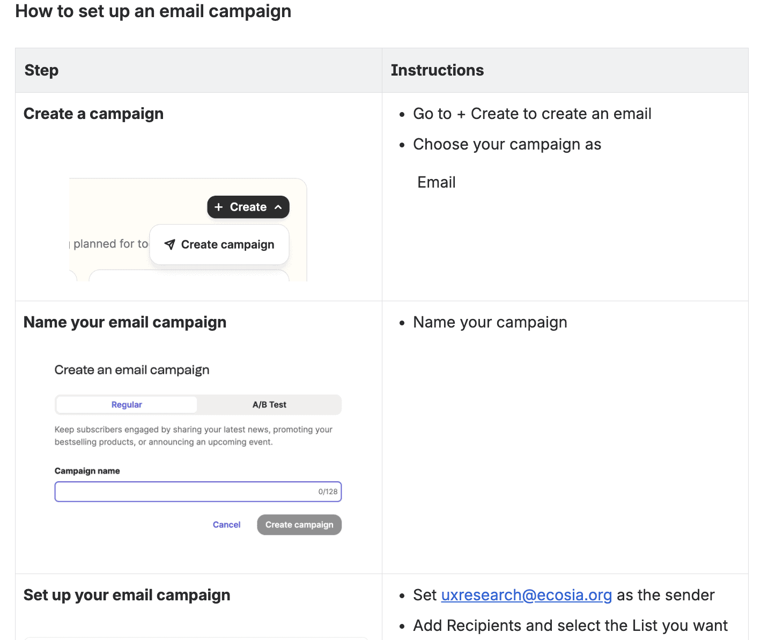
Task: Collapse the Create menu with its chevron
Action: [278, 207]
